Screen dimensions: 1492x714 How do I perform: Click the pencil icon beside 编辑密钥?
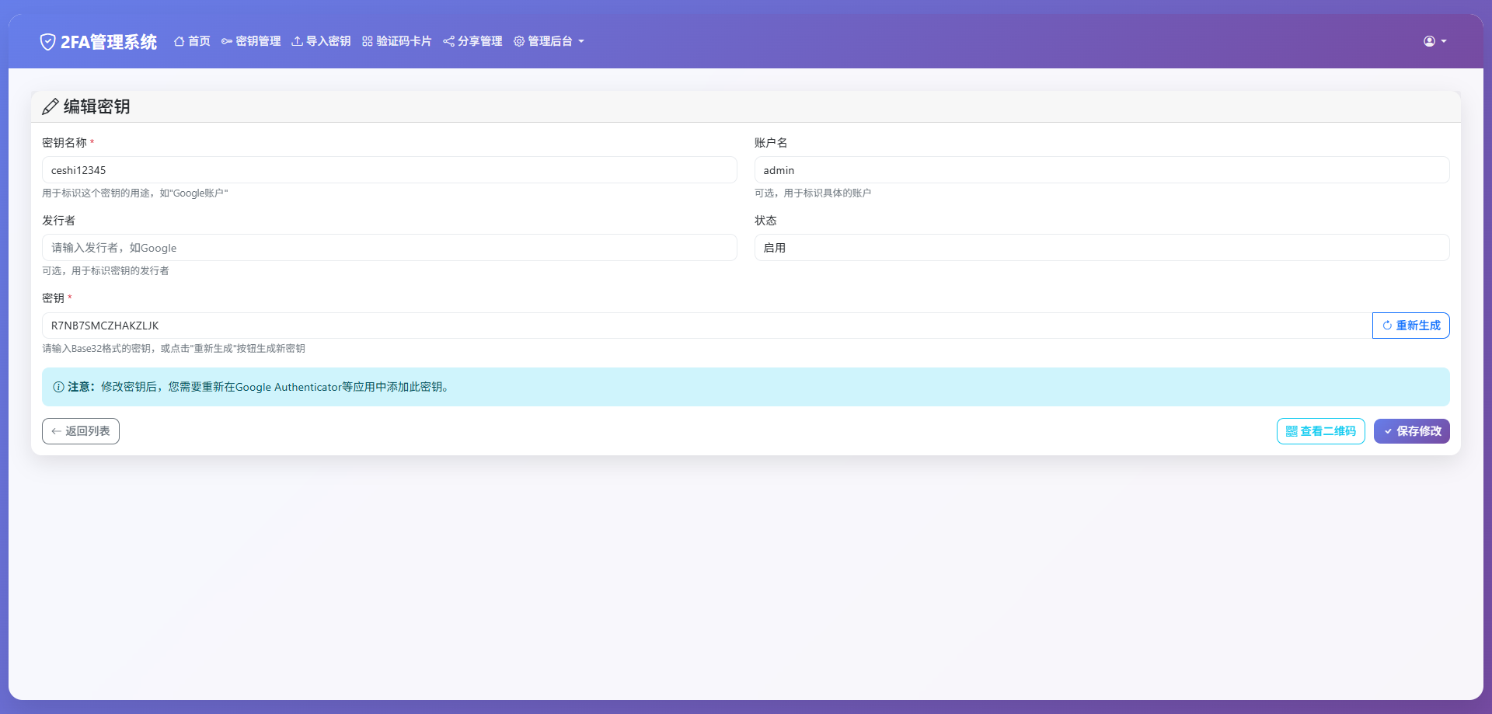click(51, 106)
